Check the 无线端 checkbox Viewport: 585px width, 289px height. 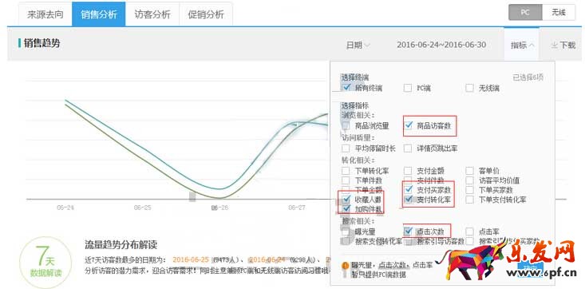click(x=470, y=89)
